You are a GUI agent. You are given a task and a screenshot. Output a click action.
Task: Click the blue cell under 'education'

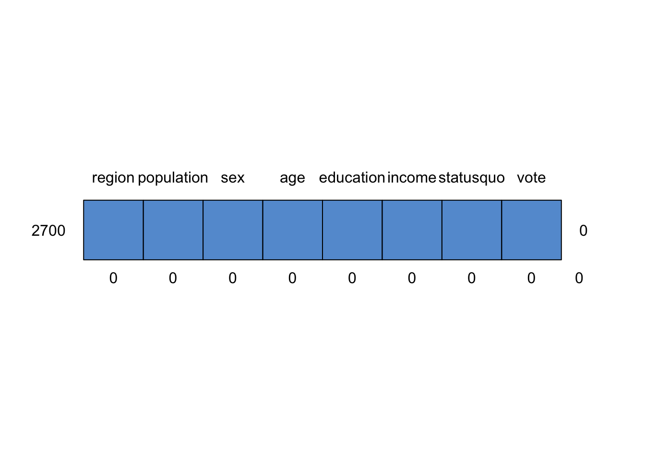click(352, 230)
